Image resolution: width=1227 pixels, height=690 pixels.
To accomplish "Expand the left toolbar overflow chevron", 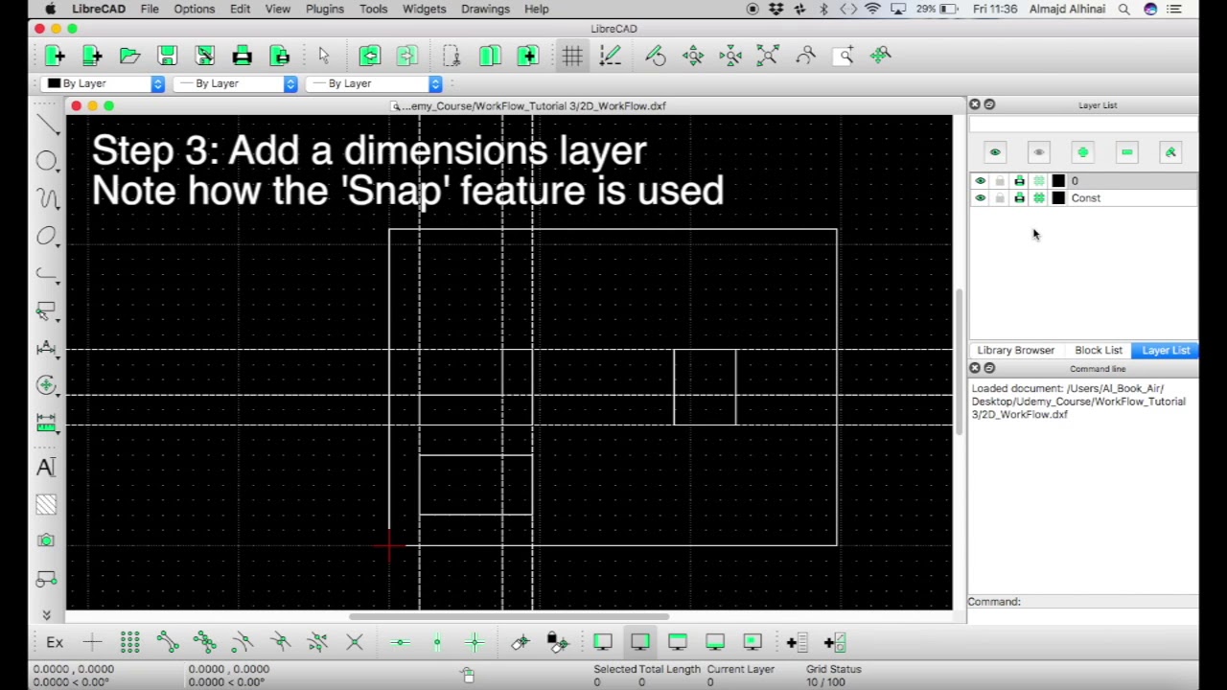I will (x=46, y=615).
